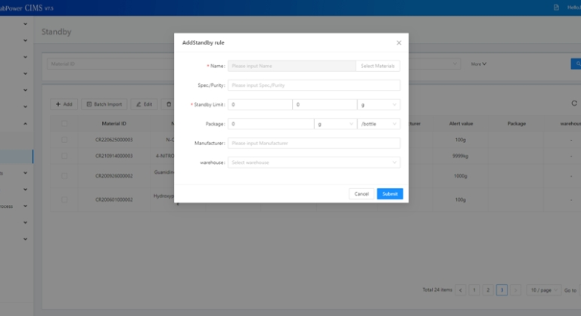Click the Edit toolbar button

click(x=144, y=104)
